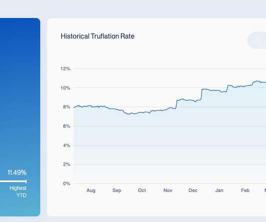The image size is (266, 222).
Task: Click the 2% y-axis label
Action: [66, 164]
